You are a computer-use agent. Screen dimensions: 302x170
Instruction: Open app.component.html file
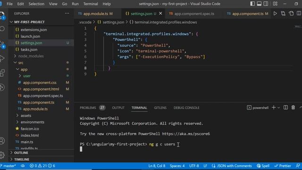41,89
